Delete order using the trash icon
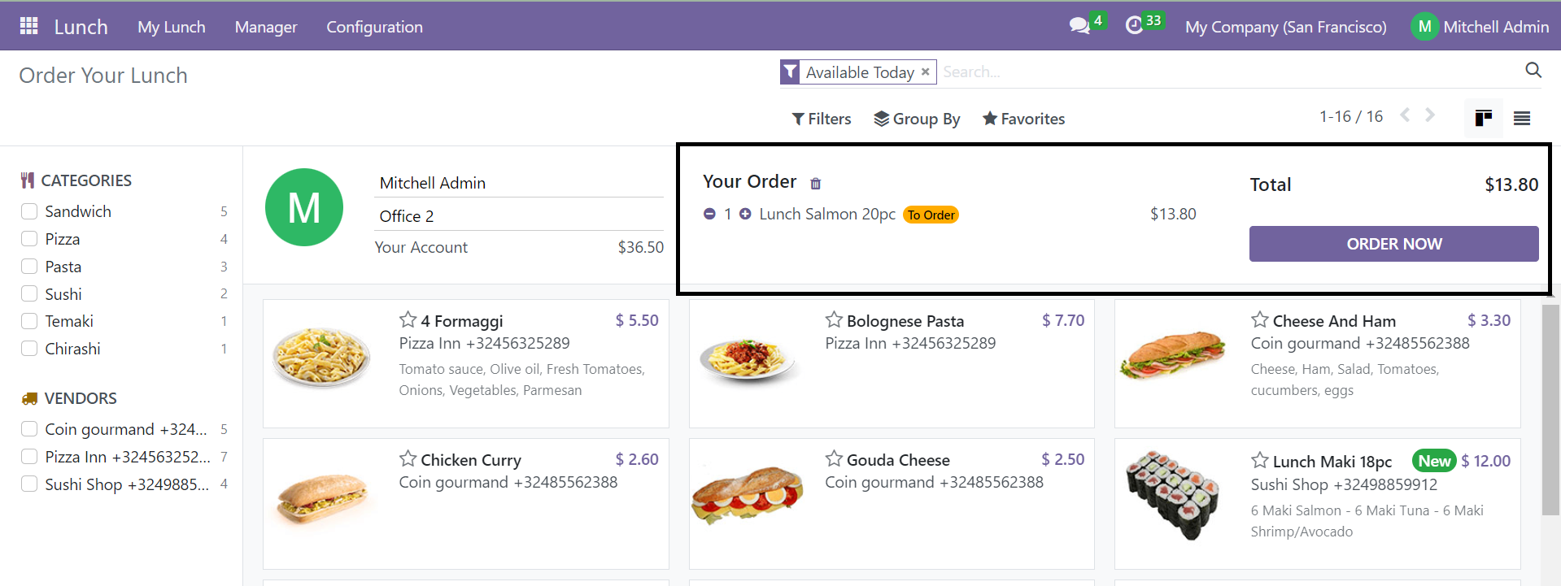1561x586 pixels. point(816,184)
